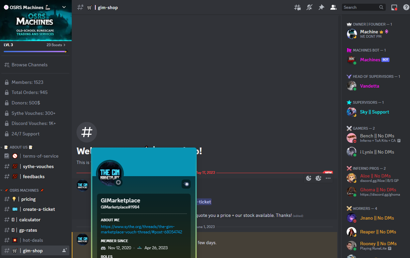Click the Discord join date Nov 12, 2020

(120, 248)
